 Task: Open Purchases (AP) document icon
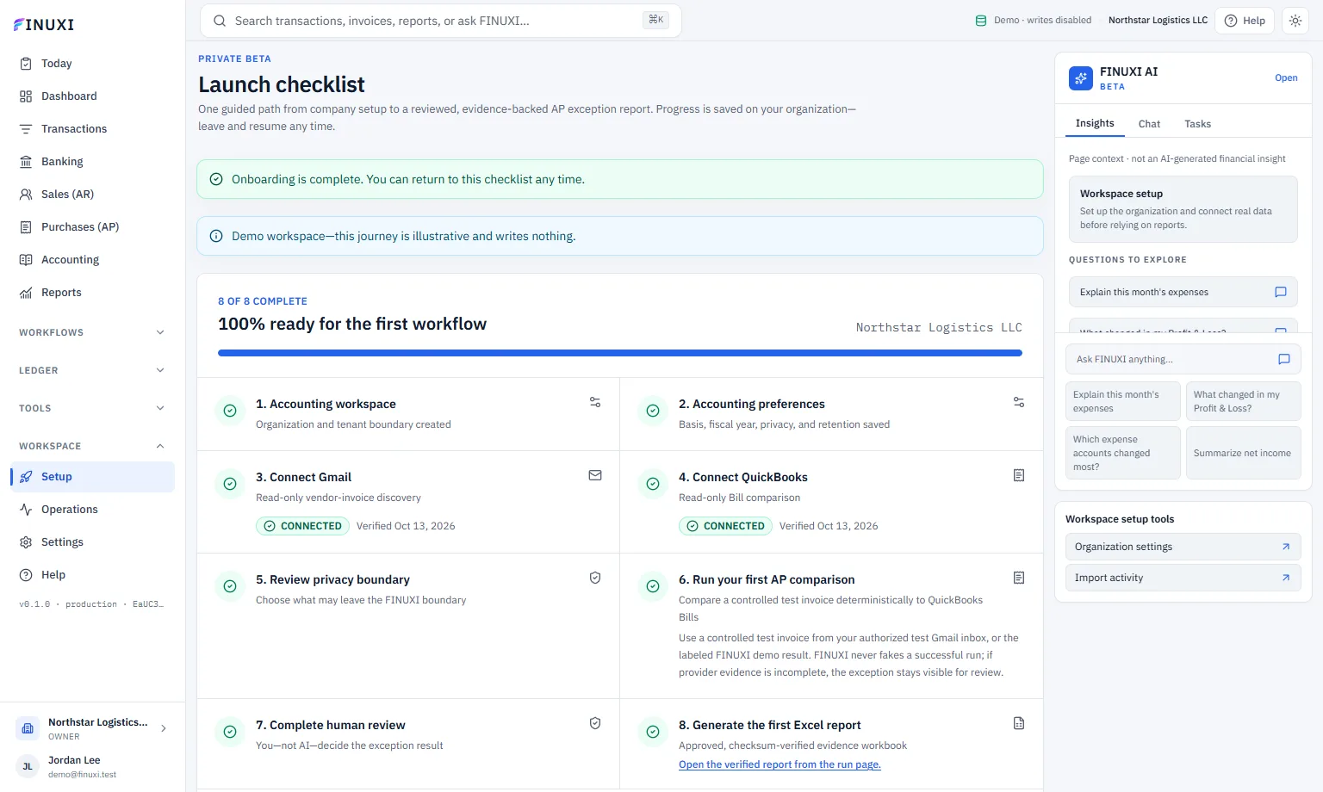[x=26, y=227]
